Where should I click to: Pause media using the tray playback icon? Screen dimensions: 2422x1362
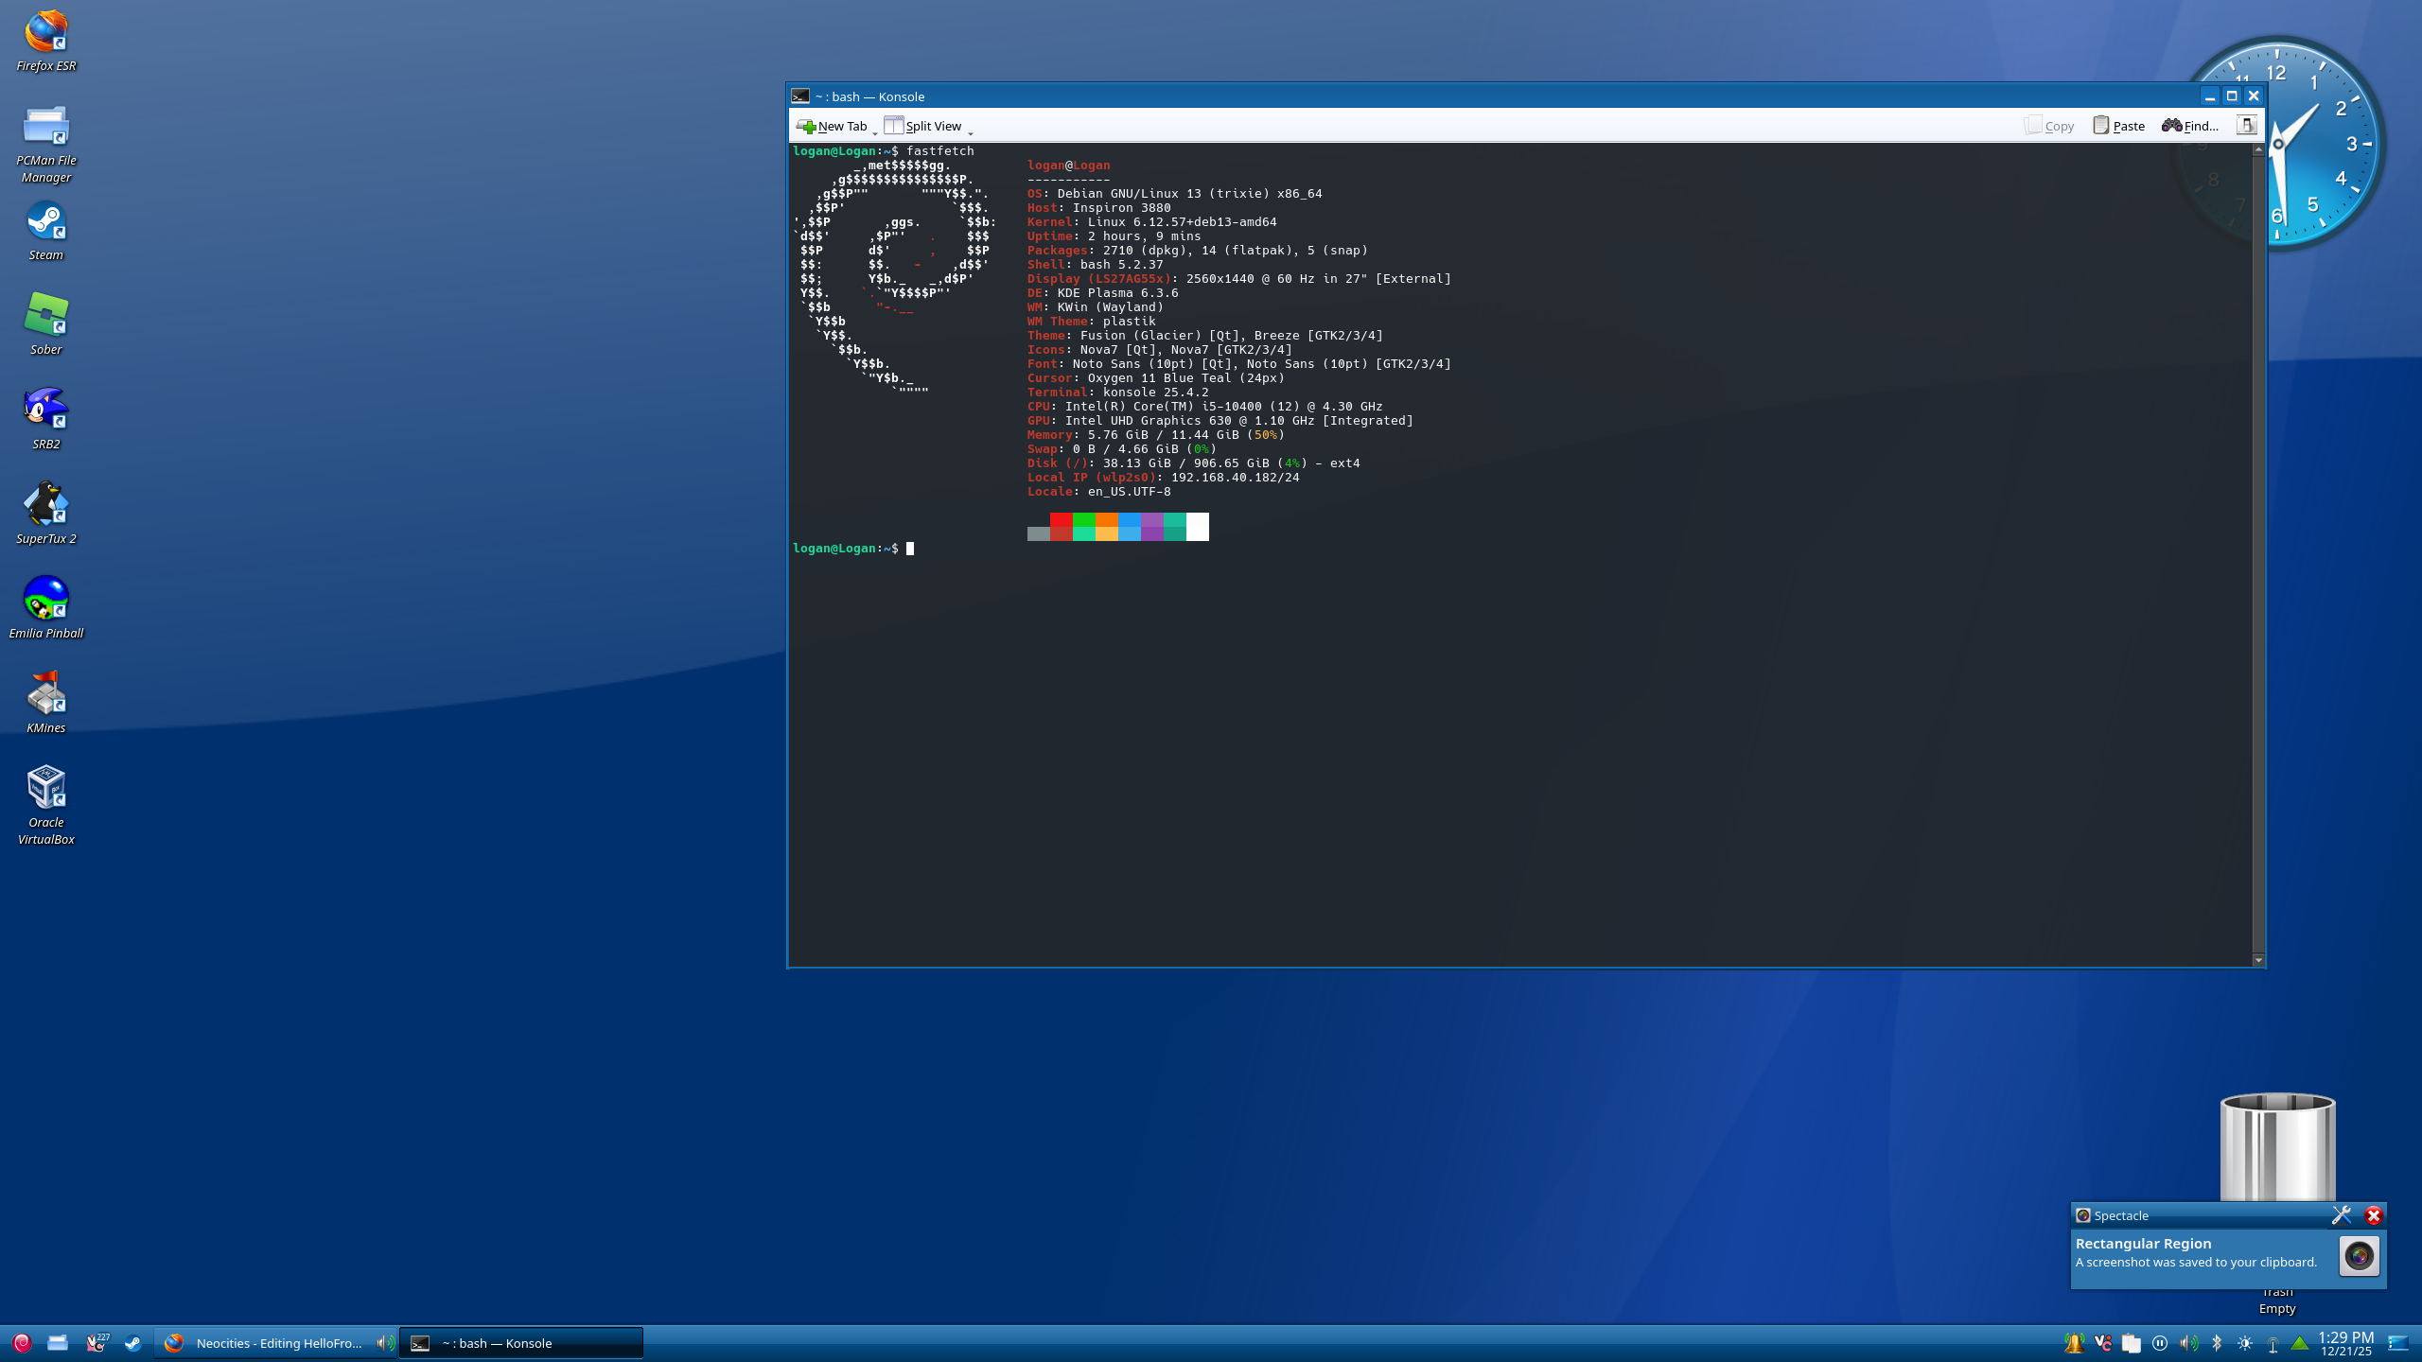pos(2160,1343)
